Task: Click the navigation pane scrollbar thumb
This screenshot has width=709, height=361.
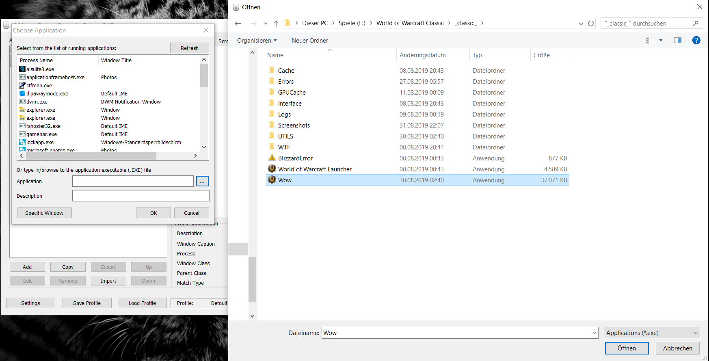Action: click(252, 279)
